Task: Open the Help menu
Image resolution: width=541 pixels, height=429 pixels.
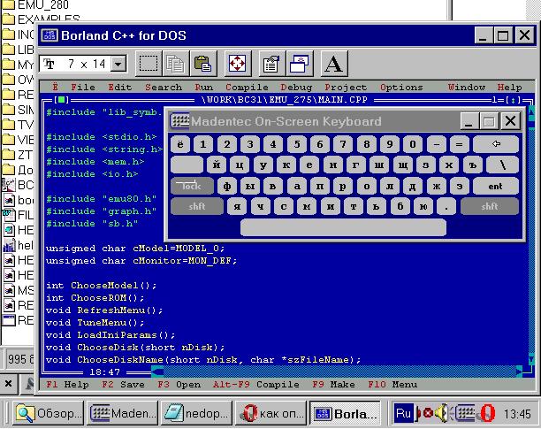Action: coord(509,88)
